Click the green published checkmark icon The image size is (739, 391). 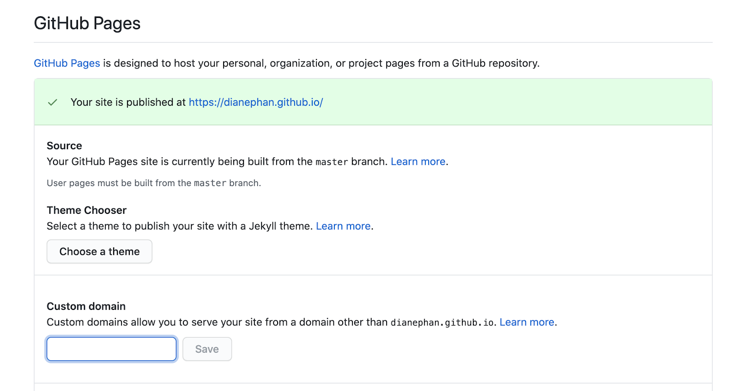[x=53, y=102]
